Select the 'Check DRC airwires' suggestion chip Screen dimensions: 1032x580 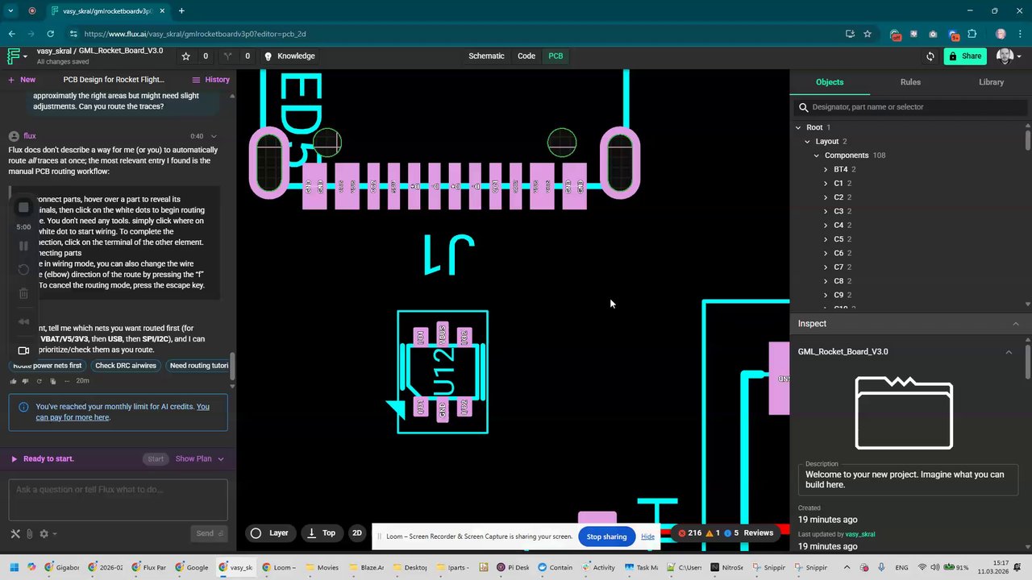[x=126, y=366]
